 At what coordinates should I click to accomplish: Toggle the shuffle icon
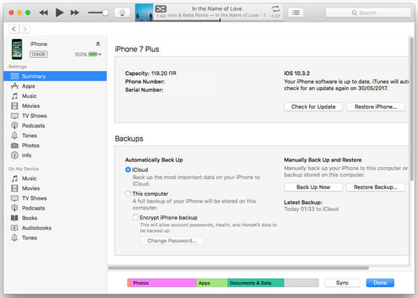[160, 9]
